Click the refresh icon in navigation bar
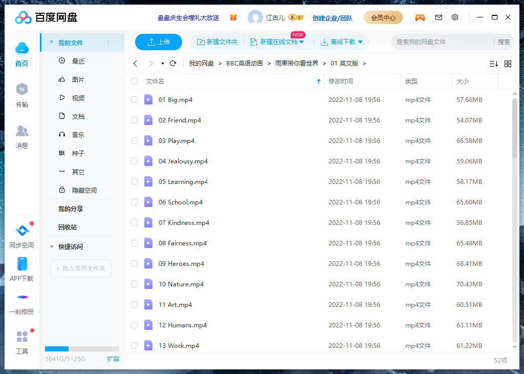The width and height of the screenshot is (524, 374). tap(173, 64)
